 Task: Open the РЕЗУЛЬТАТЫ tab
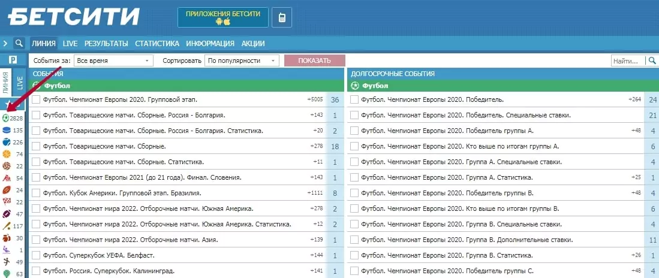pyautogui.click(x=106, y=43)
